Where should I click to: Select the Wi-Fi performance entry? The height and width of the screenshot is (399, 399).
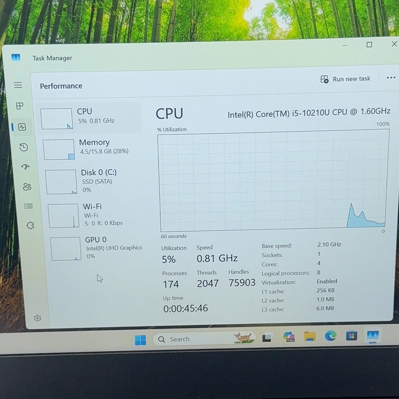(95, 215)
